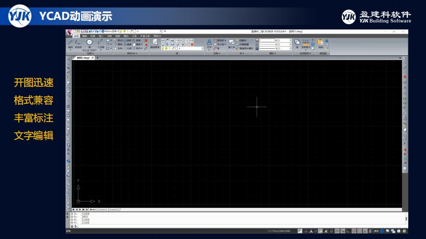
Task: Toggle lightbulb icon in quick access layer box
Action: tap(121, 31)
